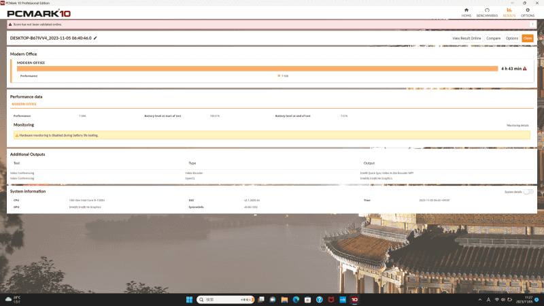Click the warning icon in validation banner
Screen dimensions: 544x306
pos(10,24)
